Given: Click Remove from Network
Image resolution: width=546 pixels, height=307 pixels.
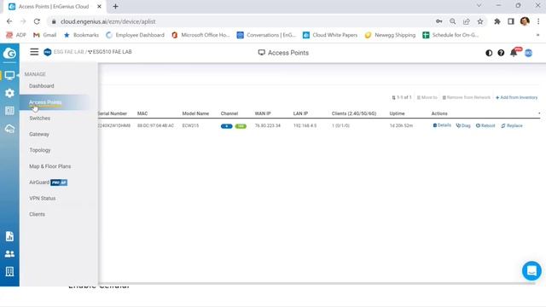Looking at the screenshot, I should tap(467, 97).
